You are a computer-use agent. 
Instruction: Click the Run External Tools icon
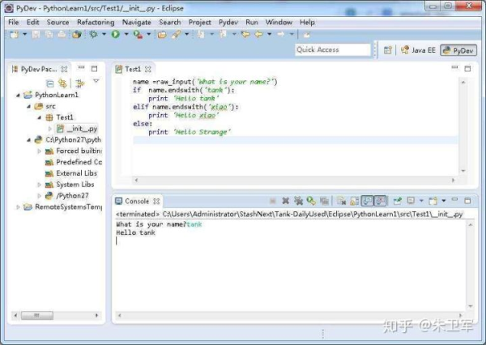138,34
